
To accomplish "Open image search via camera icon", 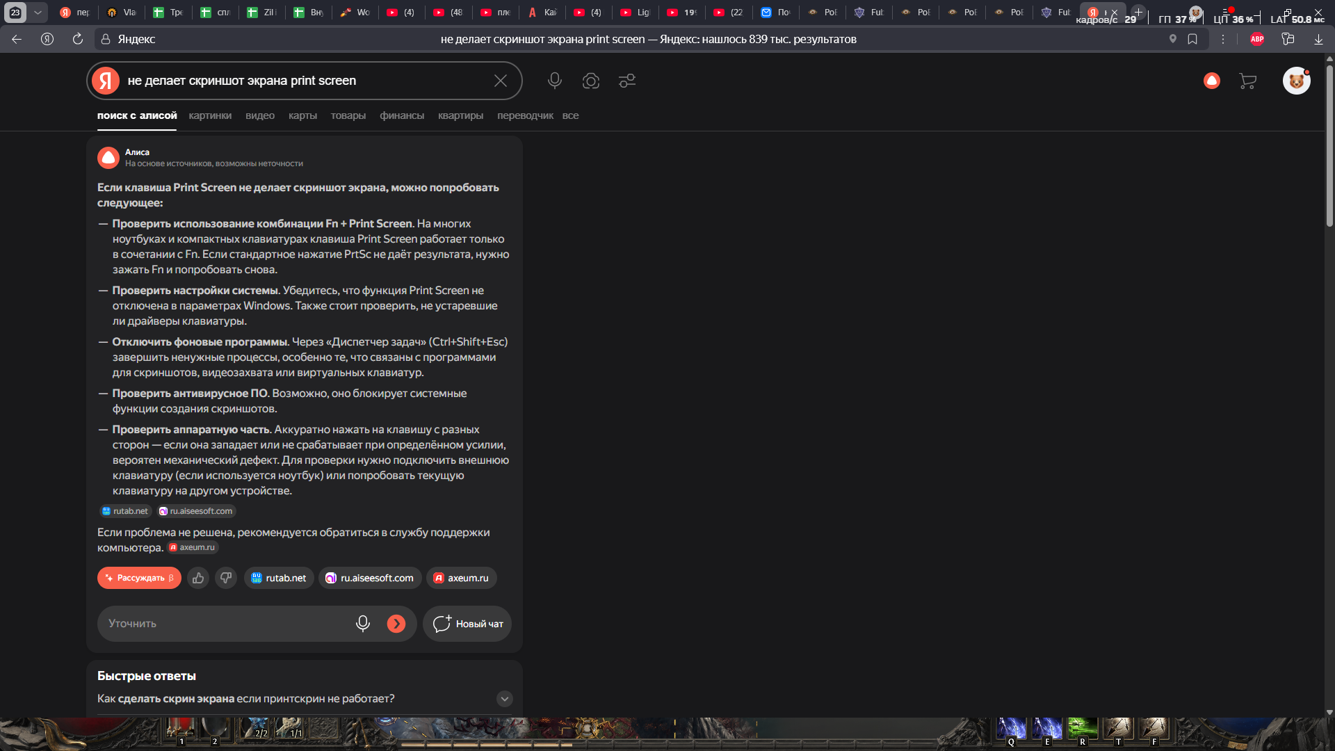I will tap(591, 81).
